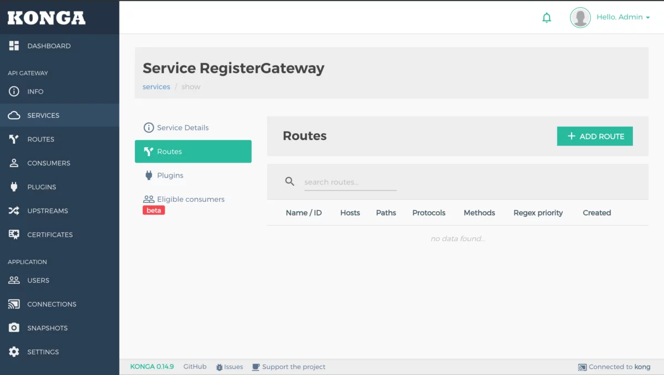The image size is (664, 375).
Task: Sort the table by Created column
Action: [x=596, y=213]
